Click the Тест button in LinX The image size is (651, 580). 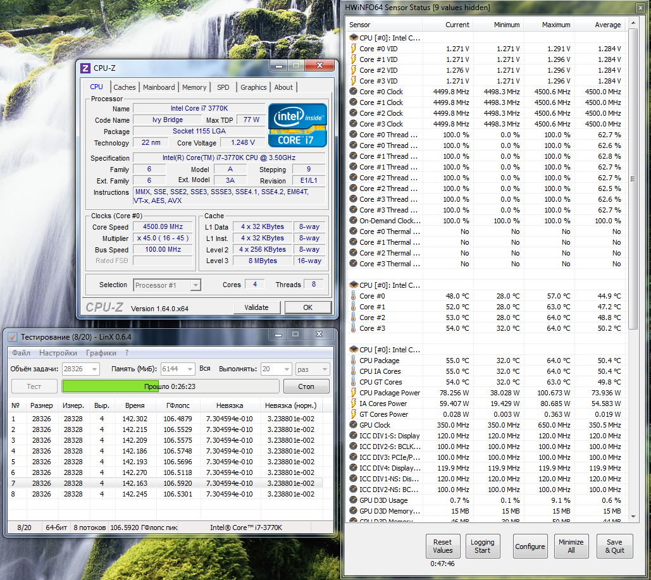pos(34,386)
